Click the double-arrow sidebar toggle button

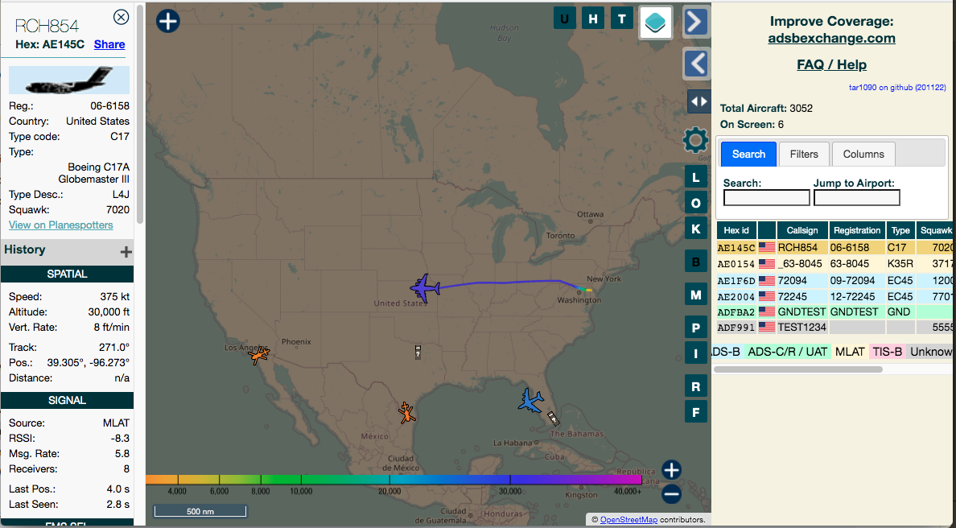pos(698,102)
